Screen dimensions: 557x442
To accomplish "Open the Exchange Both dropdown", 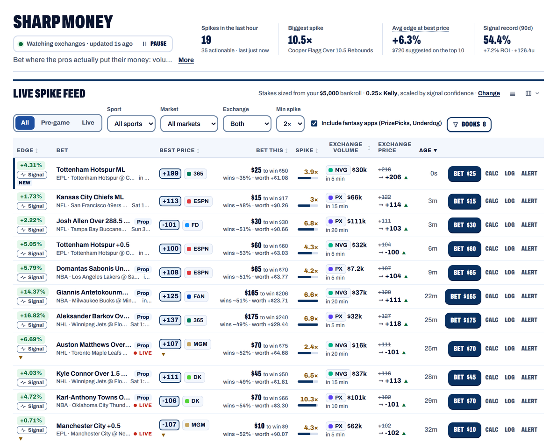I will 247,124.
